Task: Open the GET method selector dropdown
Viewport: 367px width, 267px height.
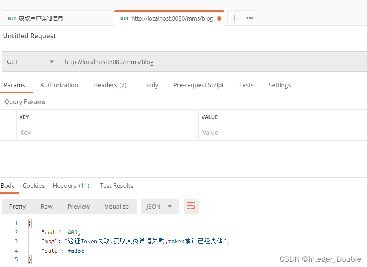Action: point(30,62)
